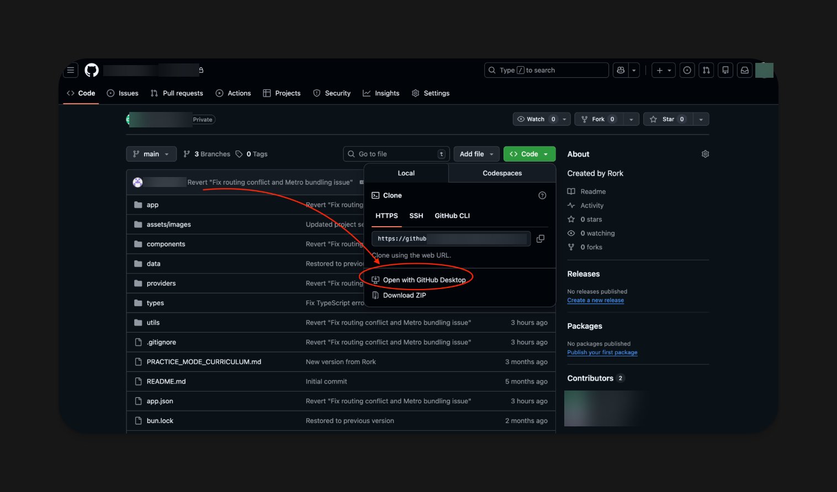Open the notifications inbox icon

coord(745,70)
